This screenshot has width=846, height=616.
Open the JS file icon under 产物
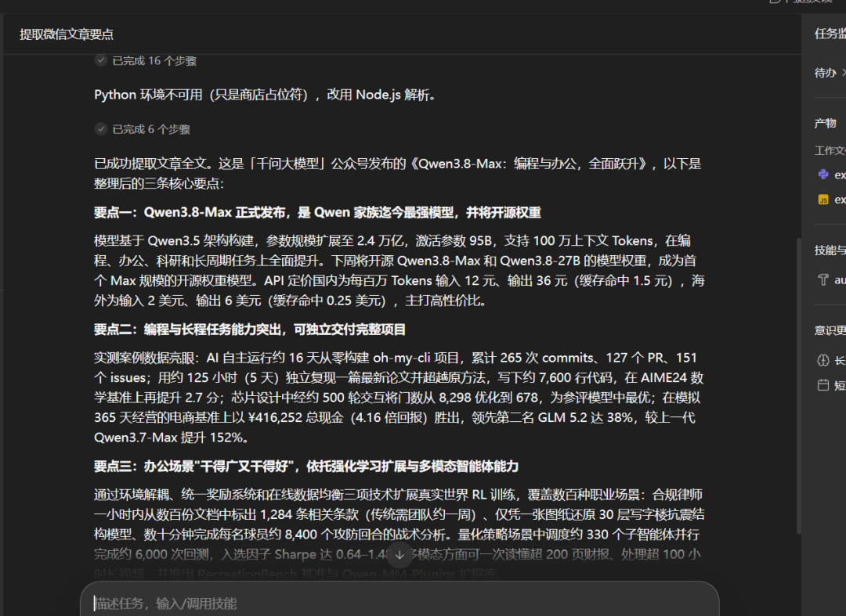coord(823,200)
